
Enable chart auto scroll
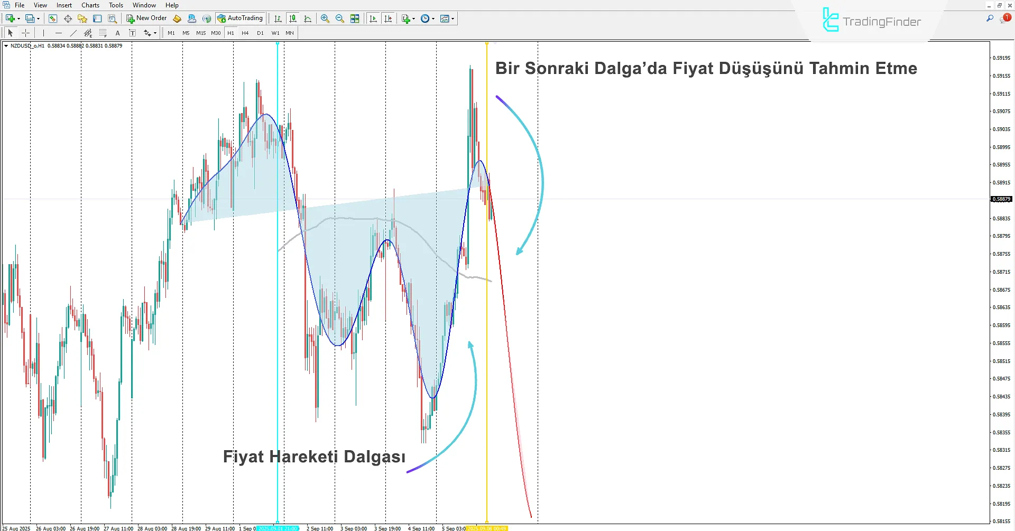click(372, 18)
